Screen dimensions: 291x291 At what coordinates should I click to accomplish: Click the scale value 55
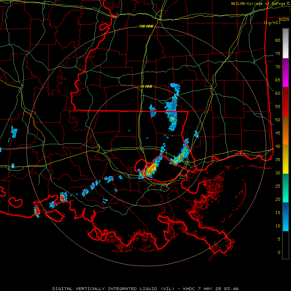(x=278, y=106)
